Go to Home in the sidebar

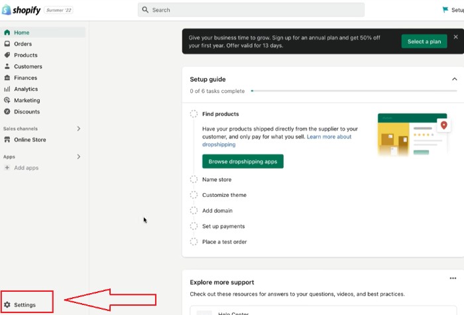[x=43, y=32]
